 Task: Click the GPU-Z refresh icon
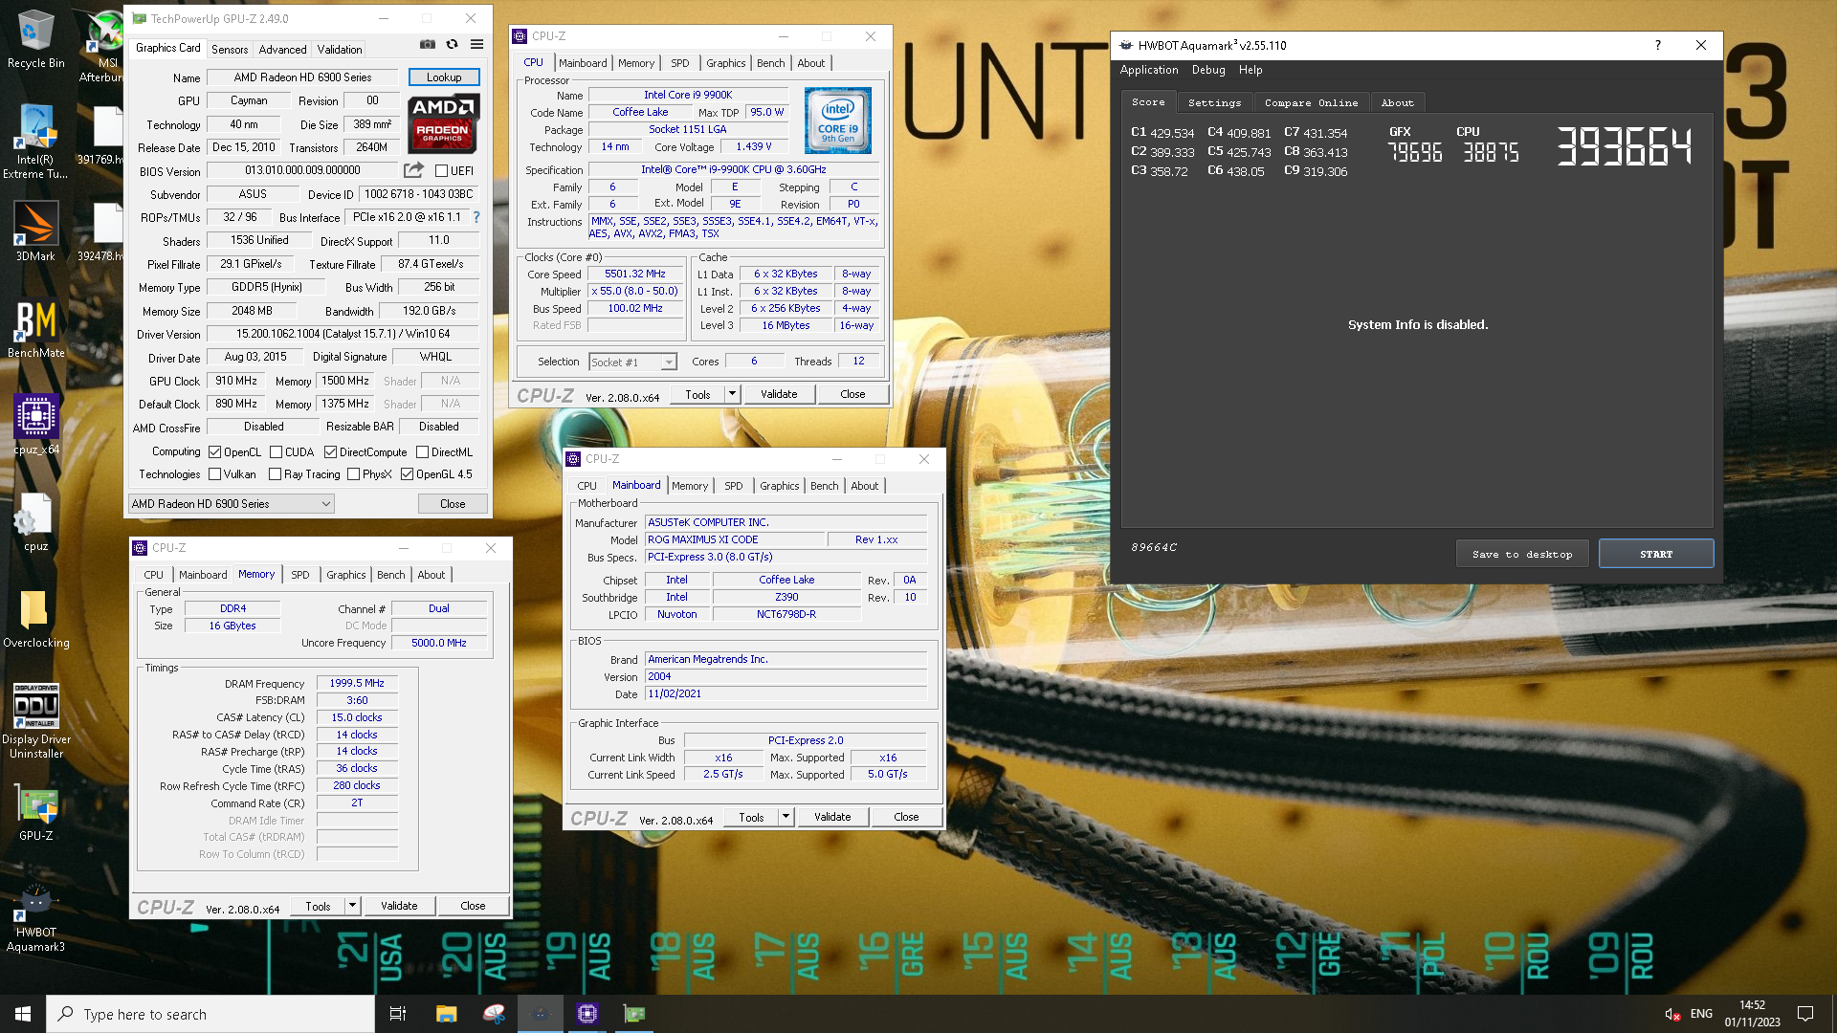[452, 45]
